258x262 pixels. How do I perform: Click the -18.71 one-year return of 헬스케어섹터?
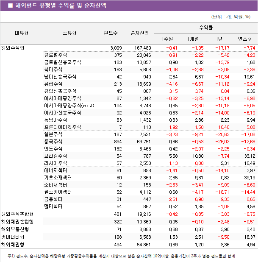point(222,192)
